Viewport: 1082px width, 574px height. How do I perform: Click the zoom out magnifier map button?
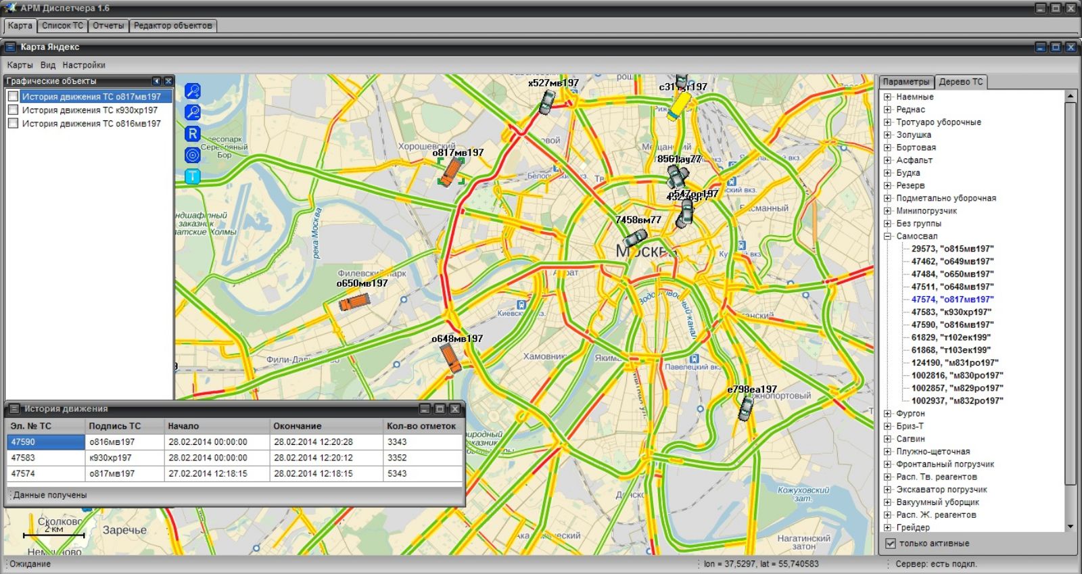[x=193, y=112]
